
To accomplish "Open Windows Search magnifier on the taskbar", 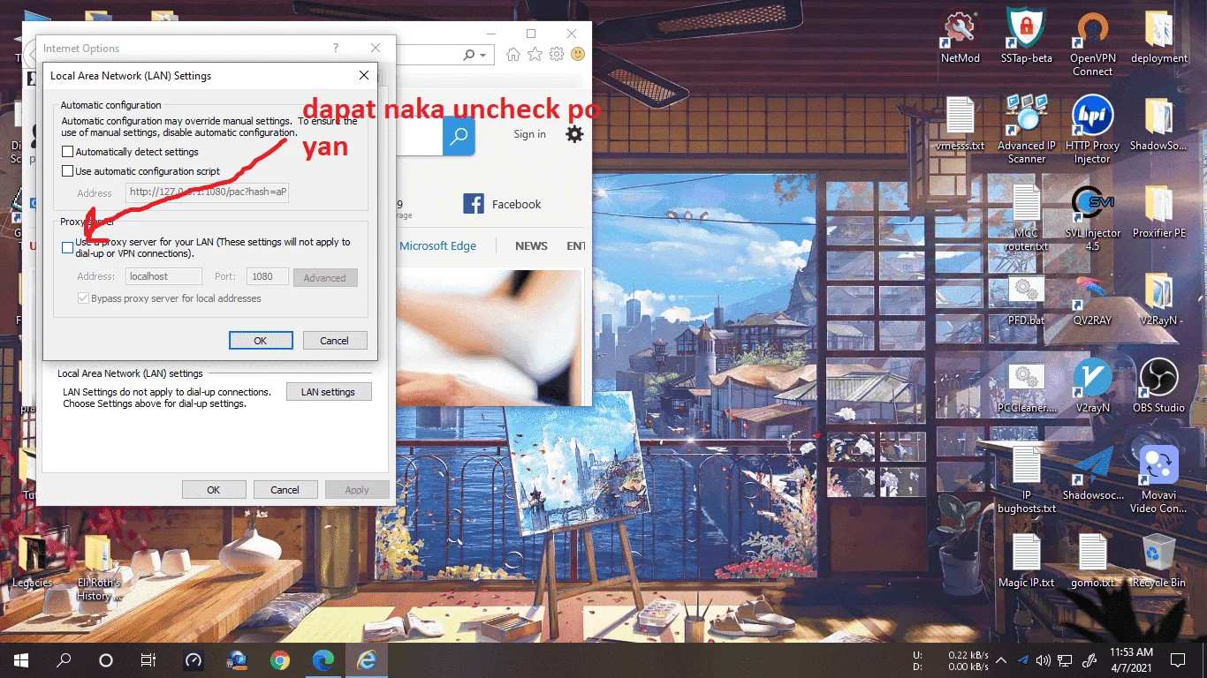I will [64, 659].
